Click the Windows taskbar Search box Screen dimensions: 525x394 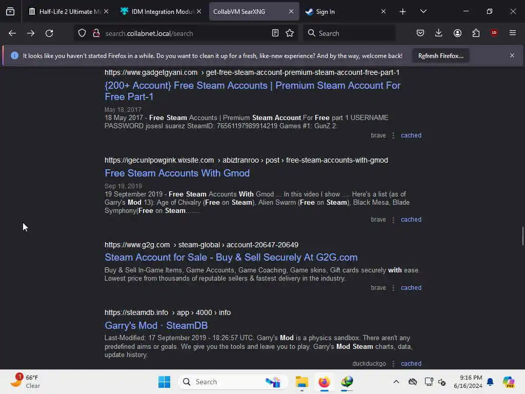(x=233, y=382)
